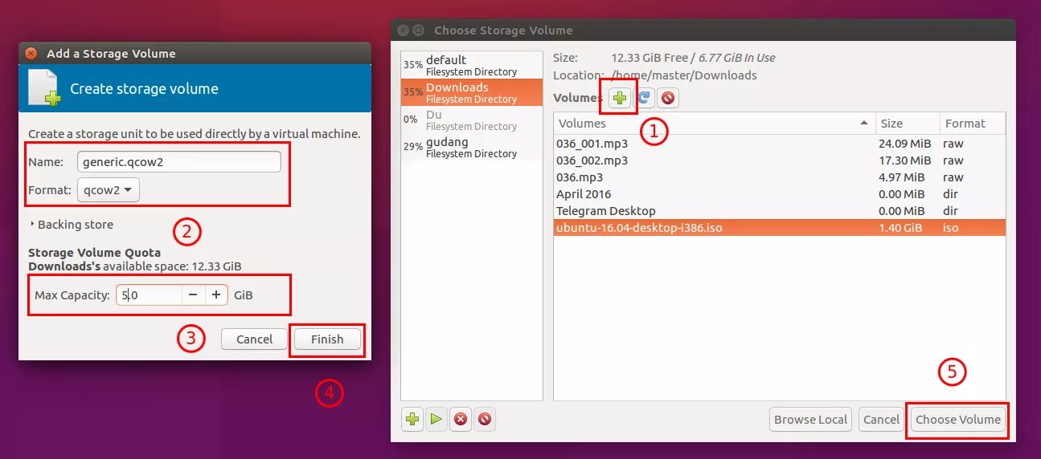Sort by the Volumes column header
Screen dimensions: 1041x459
pos(715,124)
